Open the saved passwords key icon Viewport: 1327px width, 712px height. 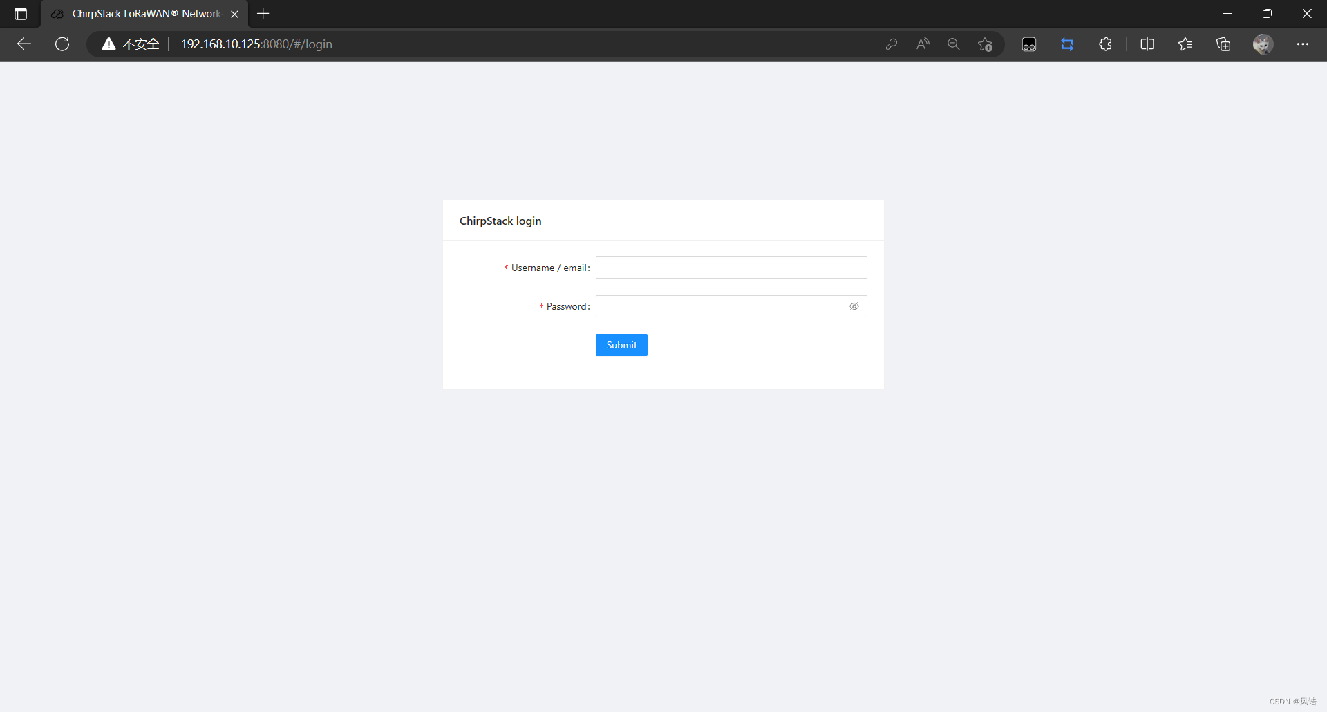(x=892, y=44)
